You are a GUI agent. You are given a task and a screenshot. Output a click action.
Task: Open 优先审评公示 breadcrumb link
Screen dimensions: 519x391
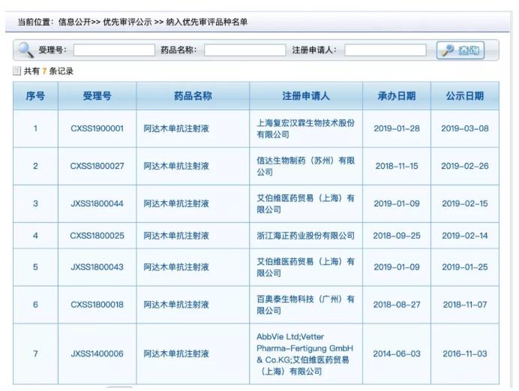coord(127,23)
